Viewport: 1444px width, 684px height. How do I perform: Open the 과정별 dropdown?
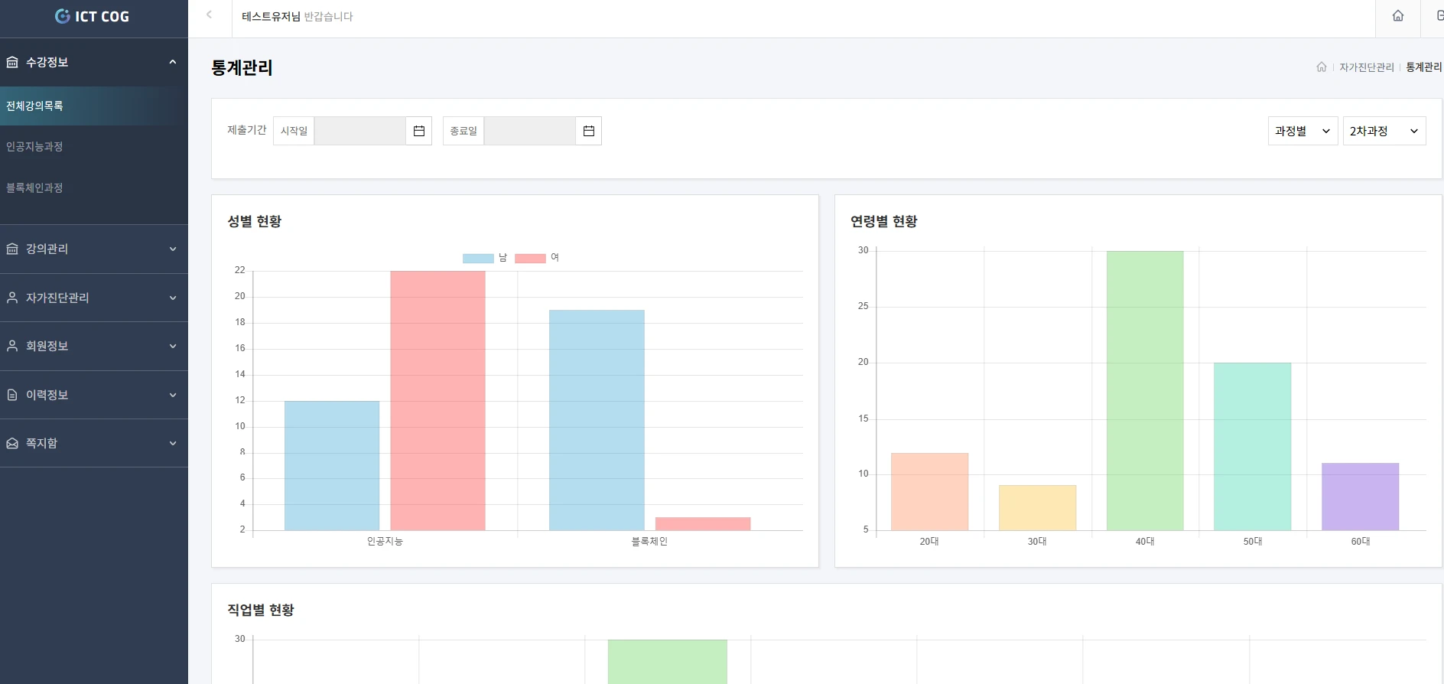point(1303,131)
